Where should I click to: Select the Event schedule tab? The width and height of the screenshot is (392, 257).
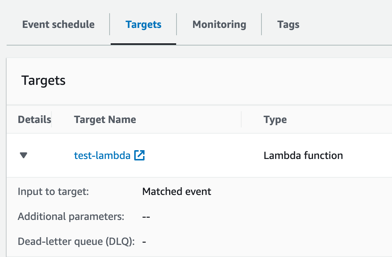coord(58,24)
